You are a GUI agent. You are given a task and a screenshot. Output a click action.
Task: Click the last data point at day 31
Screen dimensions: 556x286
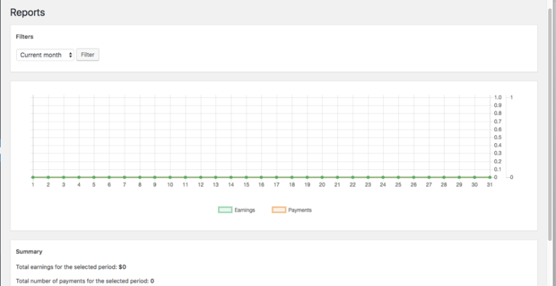490,177
